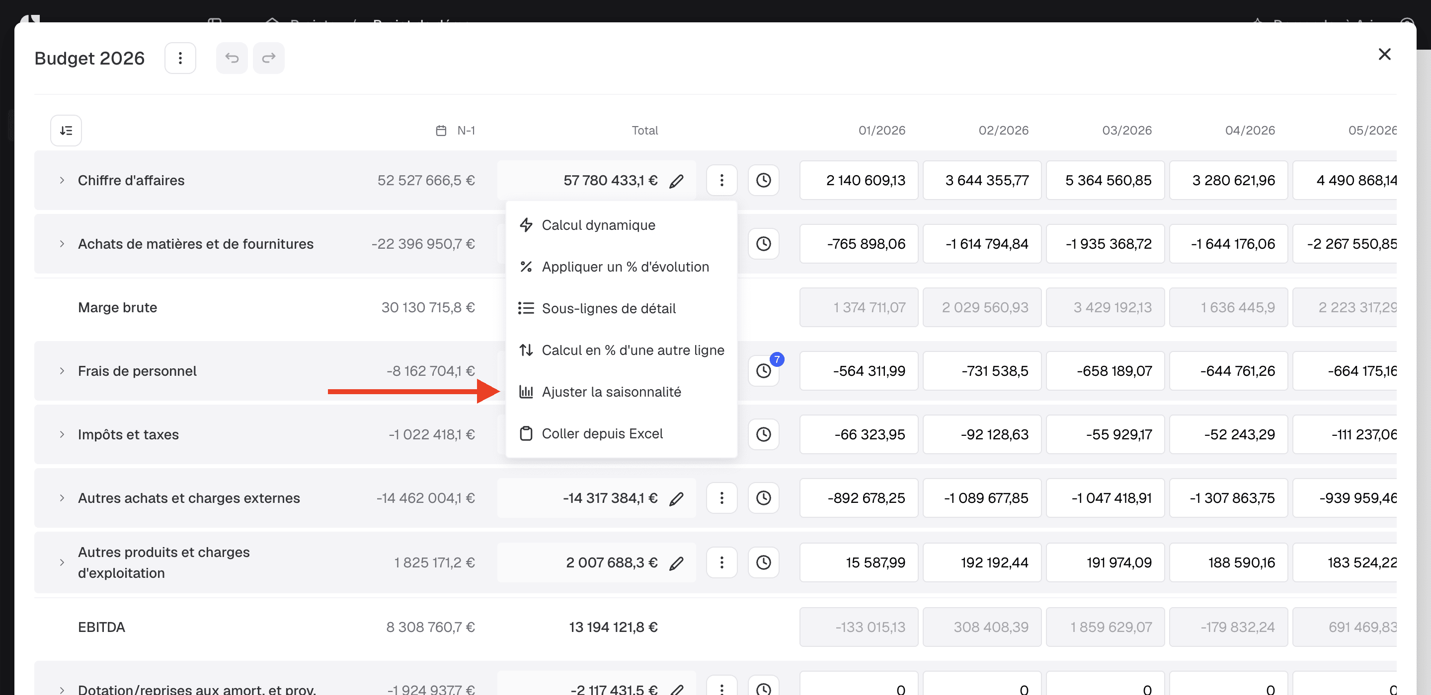Open the clock history for Achats de matières

tap(763, 244)
